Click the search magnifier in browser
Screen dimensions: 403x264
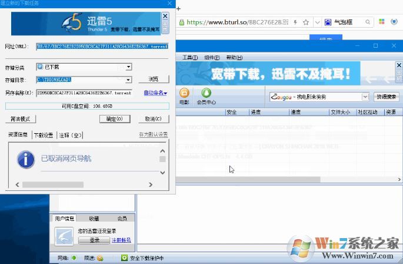(368, 22)
